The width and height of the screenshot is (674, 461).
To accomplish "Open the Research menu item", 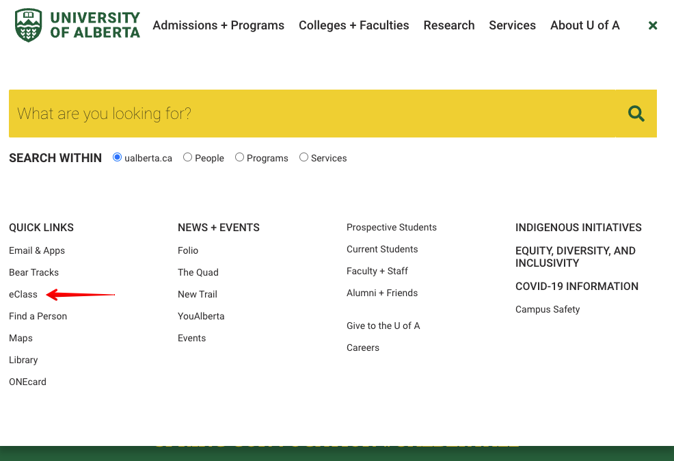I will point(448,25).
